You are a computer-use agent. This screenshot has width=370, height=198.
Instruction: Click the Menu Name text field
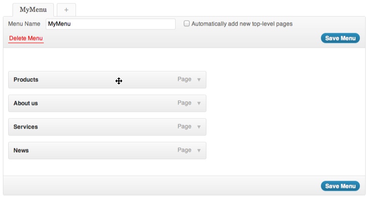point(110,24)
